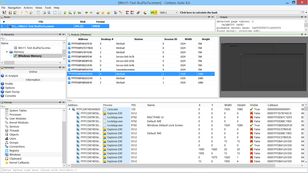Open the Tools menu
This screenshot has width=308, height=173.
click(48, 8)
